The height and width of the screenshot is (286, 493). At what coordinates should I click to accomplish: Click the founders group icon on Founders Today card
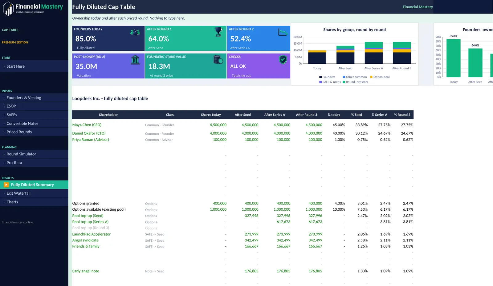135,32
